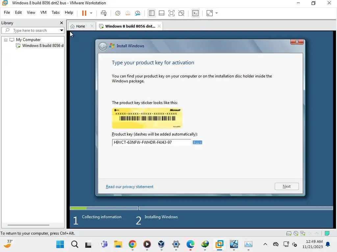337x252 pixels.
Task: Open notifications with the bell icon
Action: tap(328, 244)
